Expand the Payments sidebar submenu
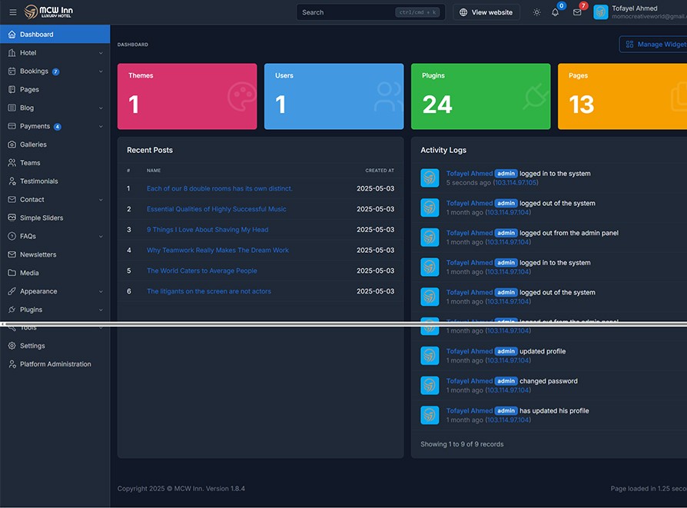 point(101,127)
